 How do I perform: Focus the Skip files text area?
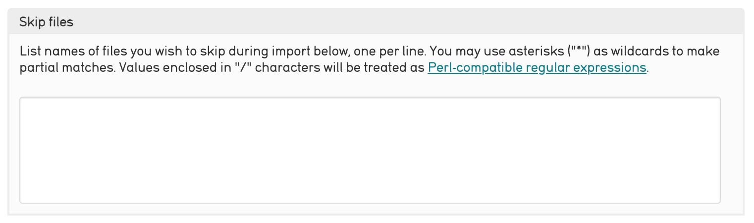(370, 150)
